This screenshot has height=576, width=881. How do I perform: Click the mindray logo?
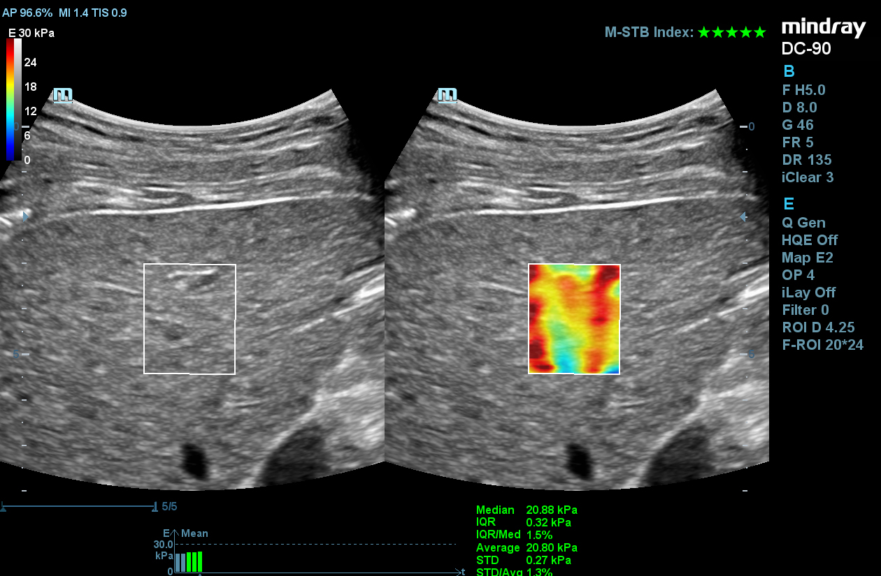823,28
